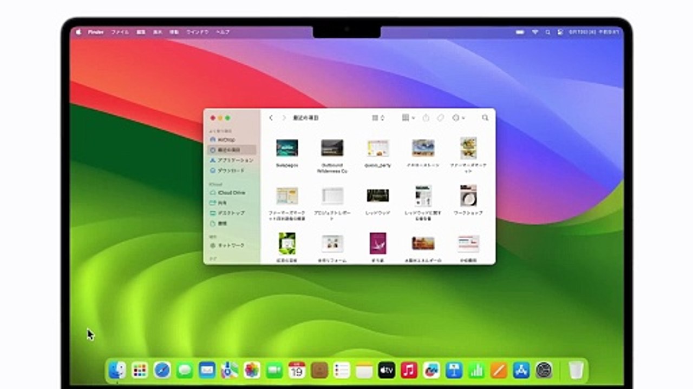Open the group-by dropdown in Finder toolbar

tap(408, 118)
